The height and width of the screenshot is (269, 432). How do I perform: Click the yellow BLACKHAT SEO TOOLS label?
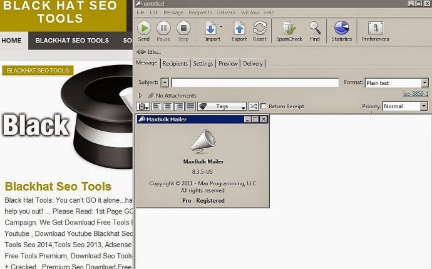[38, 71]
